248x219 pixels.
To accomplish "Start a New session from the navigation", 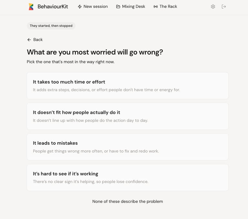I will click(96, 6).
